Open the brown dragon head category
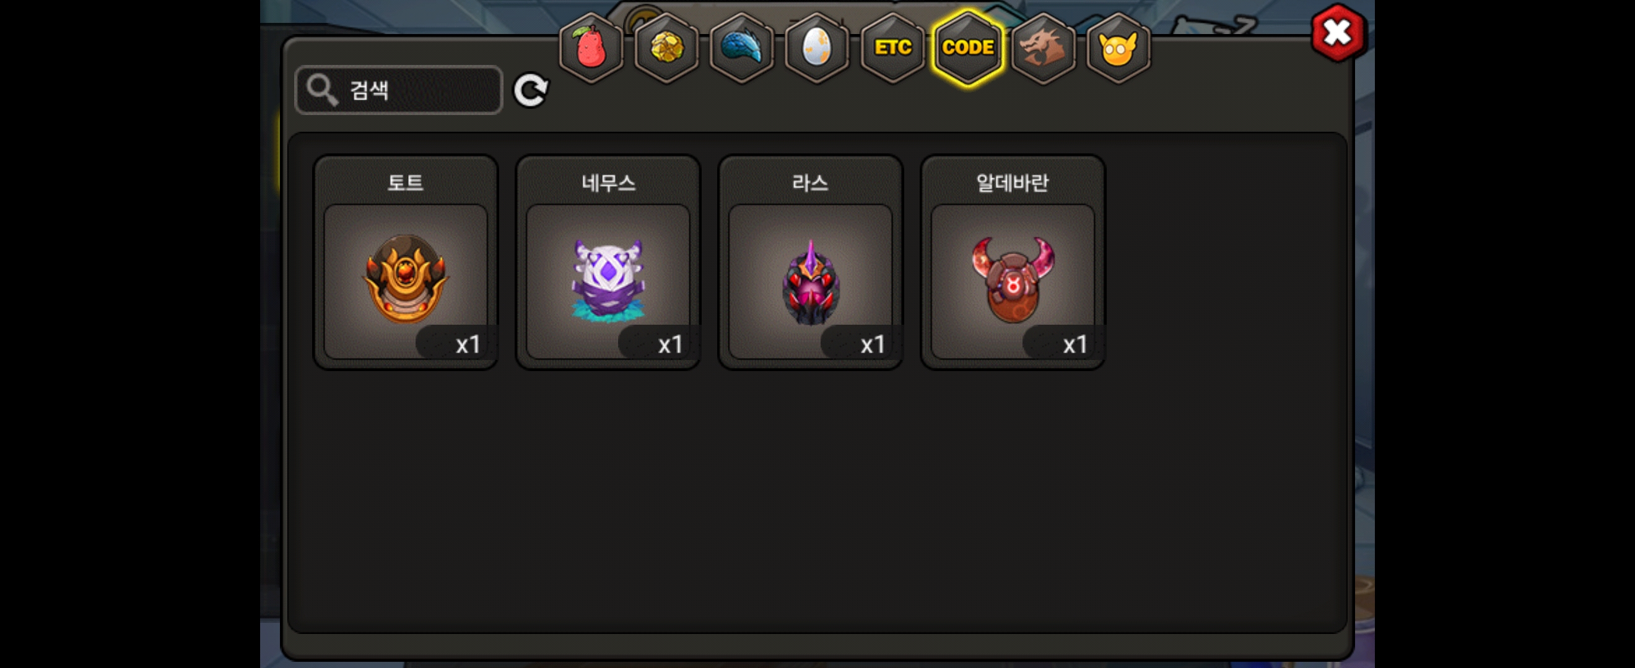The width and height of the screenshot is (1635, 668). [1043, 48]
